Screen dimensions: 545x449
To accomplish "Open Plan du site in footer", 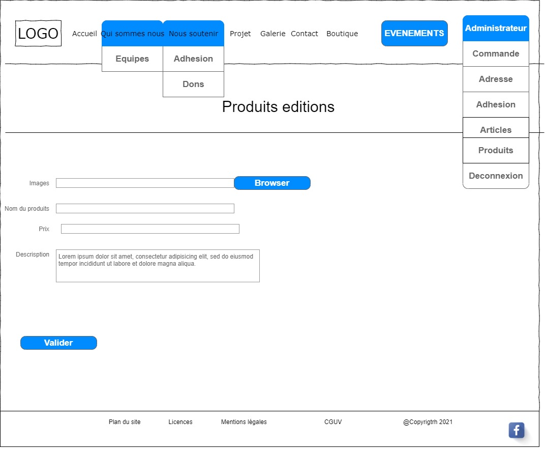I will tap(125, 422).
